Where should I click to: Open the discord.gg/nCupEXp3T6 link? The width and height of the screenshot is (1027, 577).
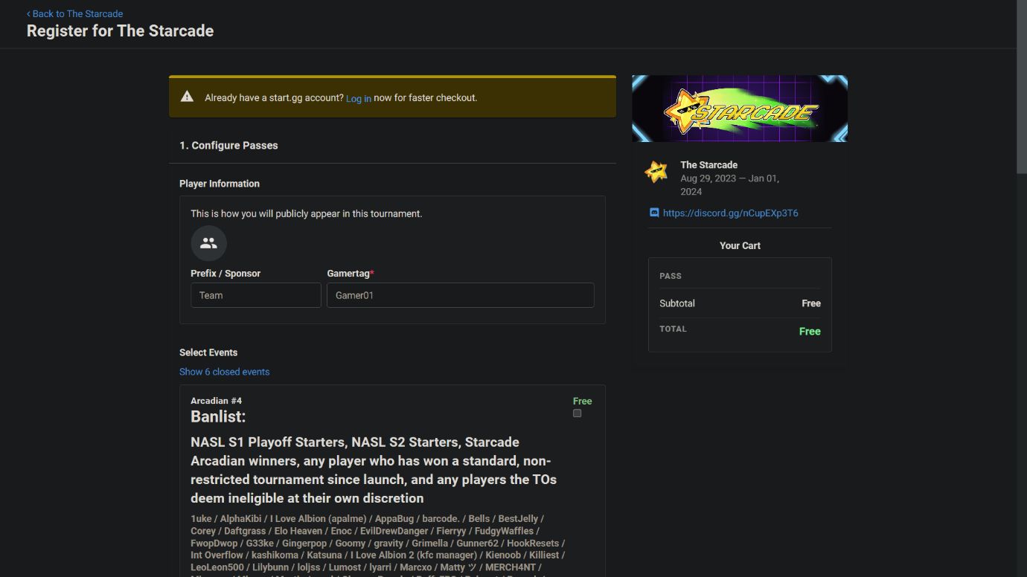point(730,213)
